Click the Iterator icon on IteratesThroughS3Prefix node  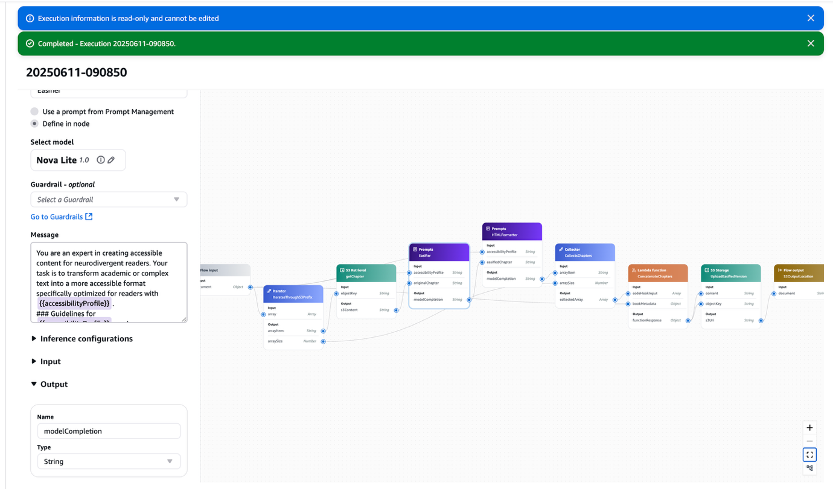(270, 291)
